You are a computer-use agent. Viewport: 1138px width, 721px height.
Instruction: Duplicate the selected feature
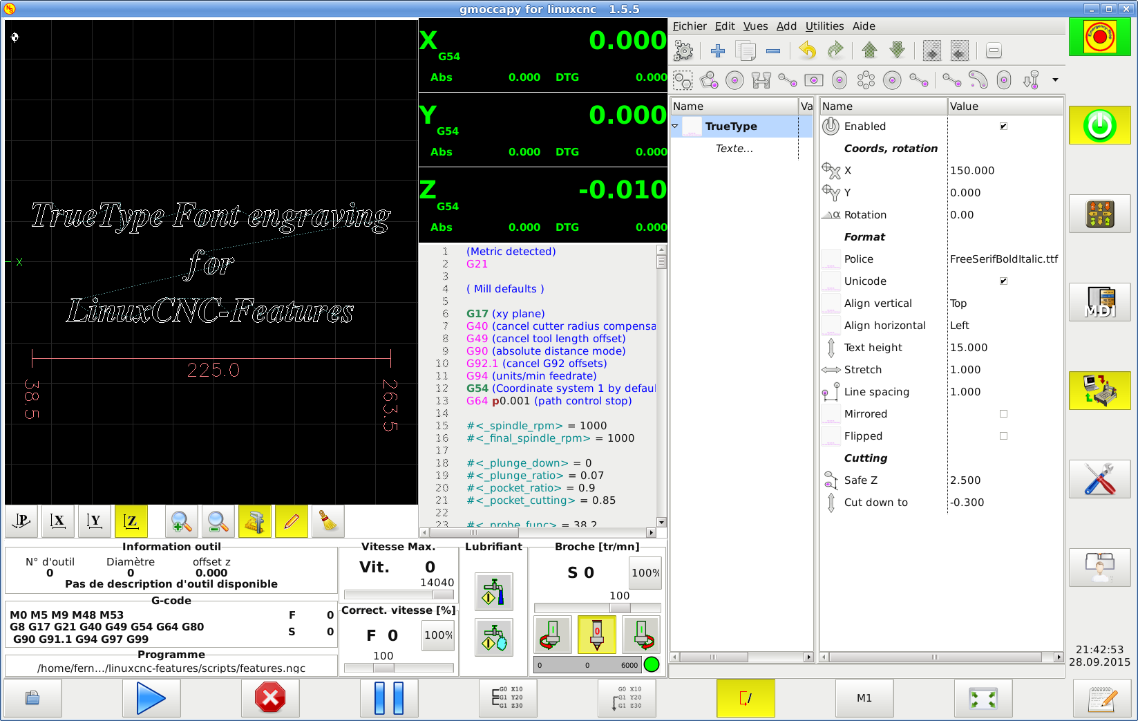(746, 50)
